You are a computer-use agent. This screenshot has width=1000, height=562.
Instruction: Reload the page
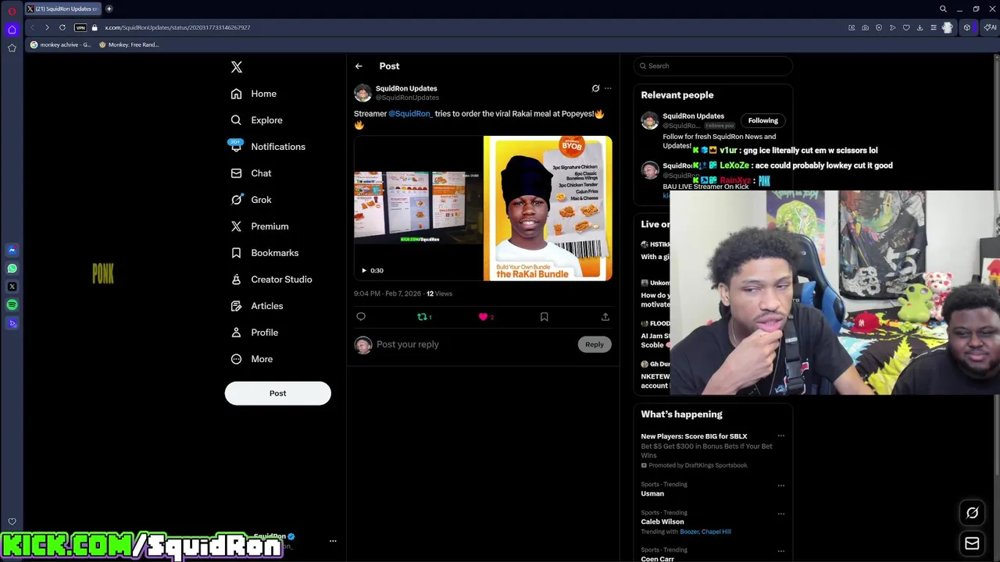coord(62,27)
